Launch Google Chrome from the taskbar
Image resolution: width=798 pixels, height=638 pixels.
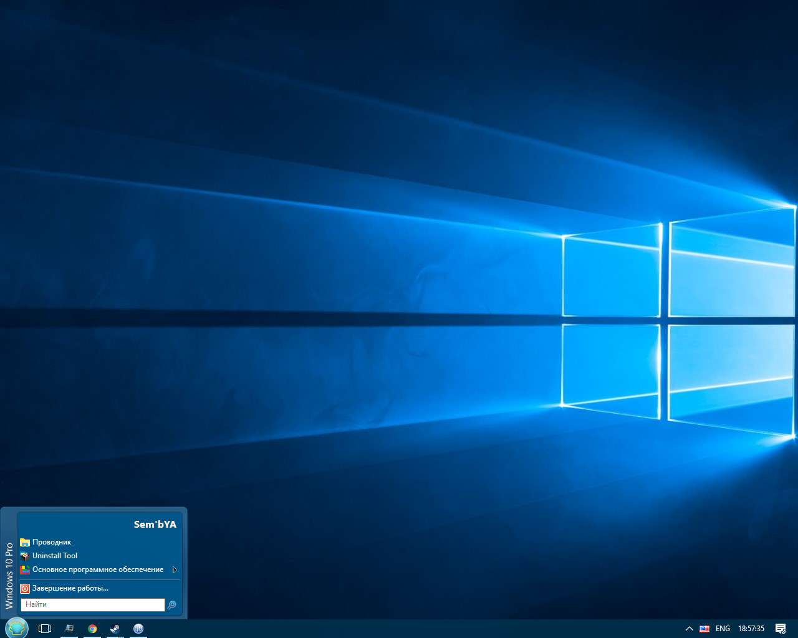tap(92, 629)
